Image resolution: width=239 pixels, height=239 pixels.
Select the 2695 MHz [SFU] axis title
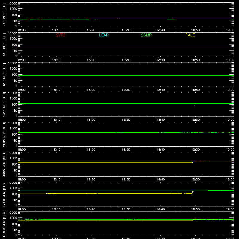[x=4, y=134]
